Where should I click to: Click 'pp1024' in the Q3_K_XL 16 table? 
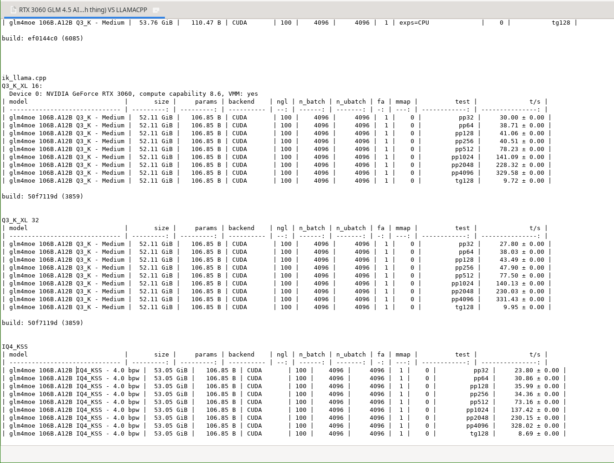pyautogui.click(x=463, y=157)
